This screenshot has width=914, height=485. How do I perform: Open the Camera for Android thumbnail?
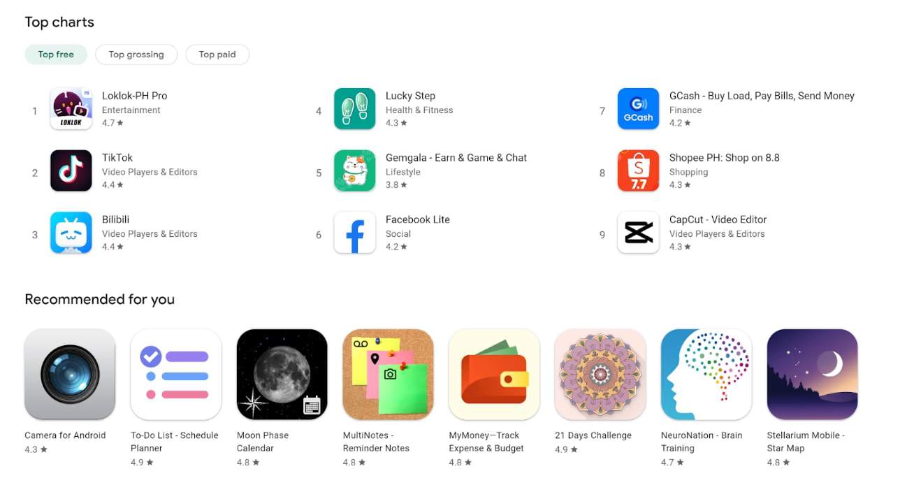click(70, 375)
